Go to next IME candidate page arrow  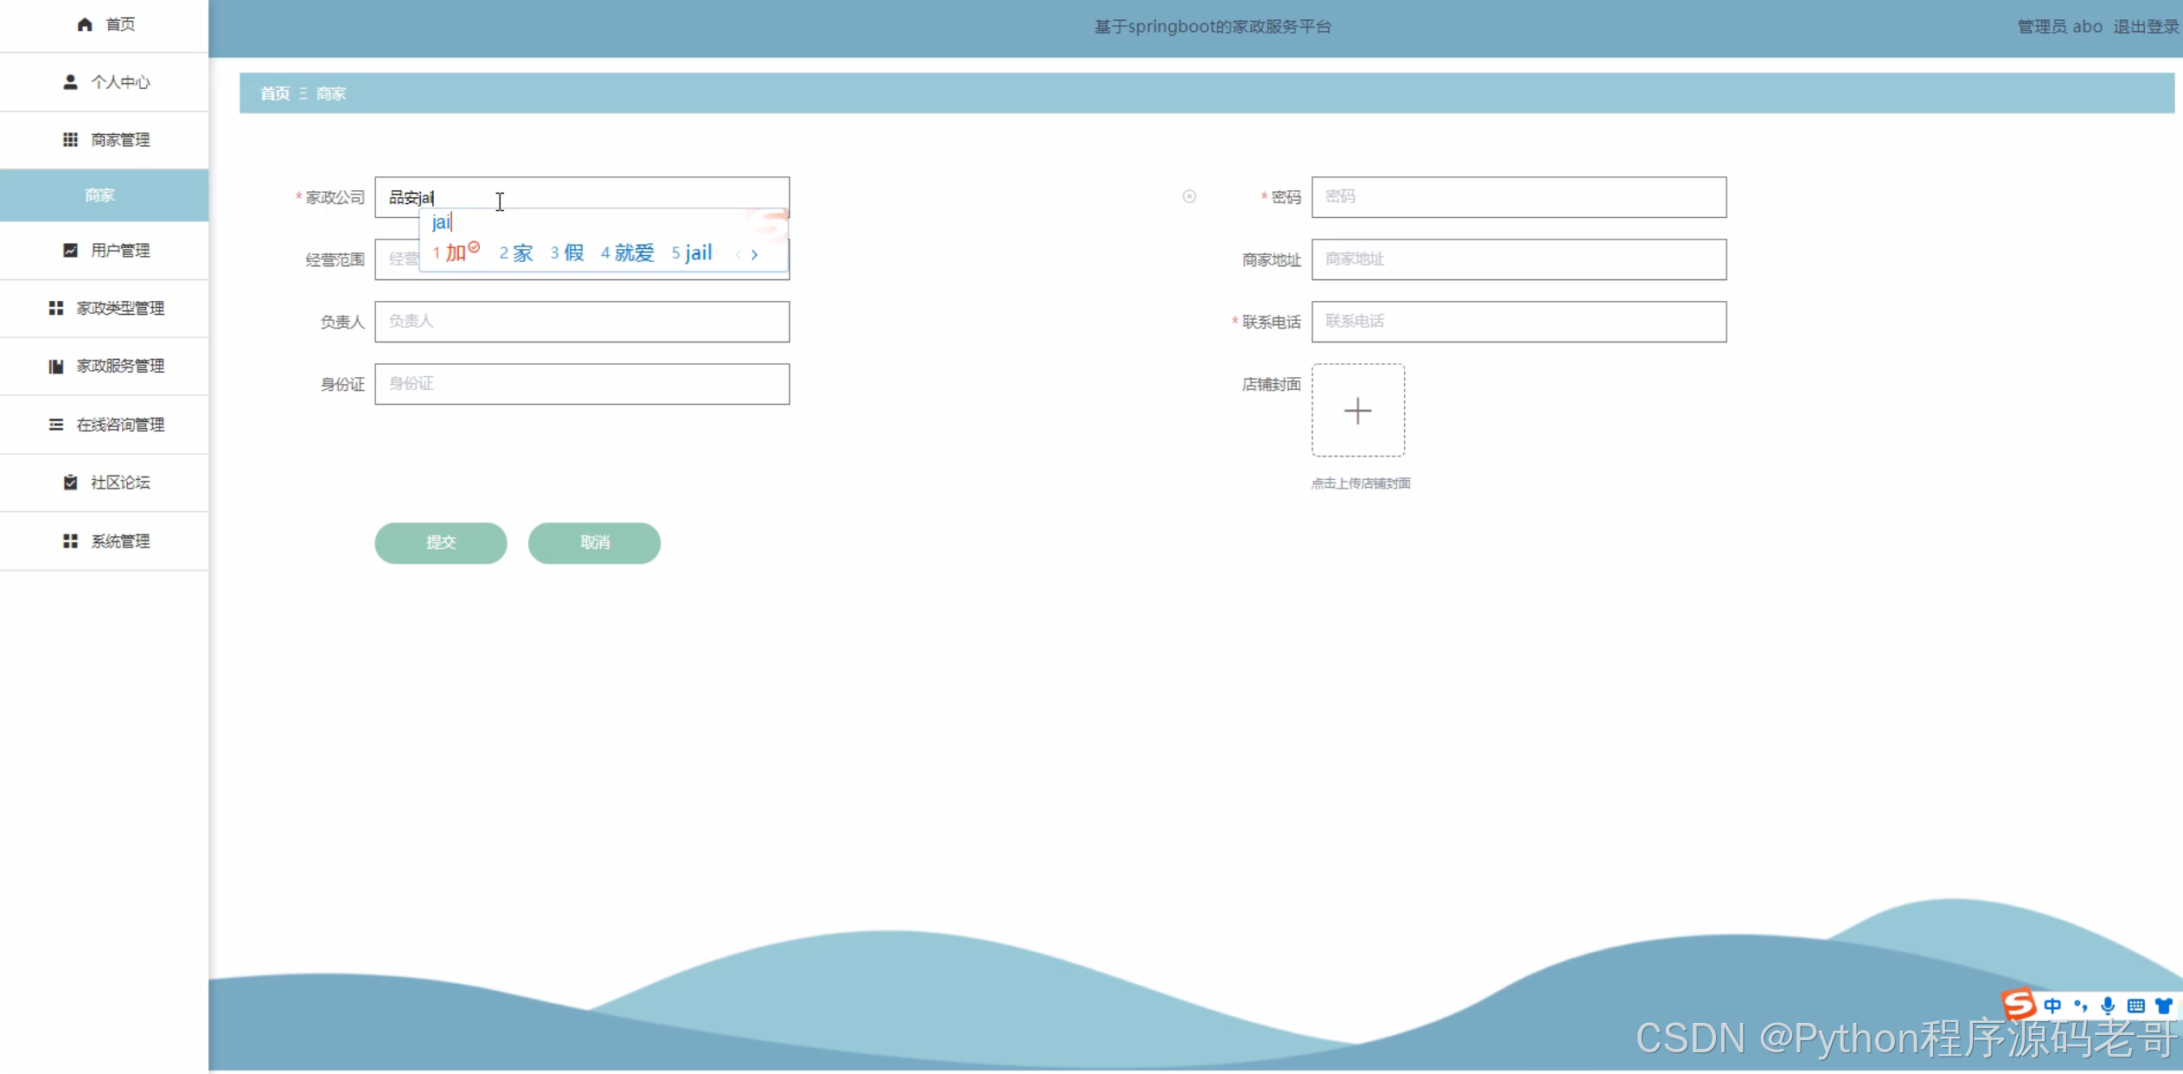pyautogui.click(x=755, y=254)
